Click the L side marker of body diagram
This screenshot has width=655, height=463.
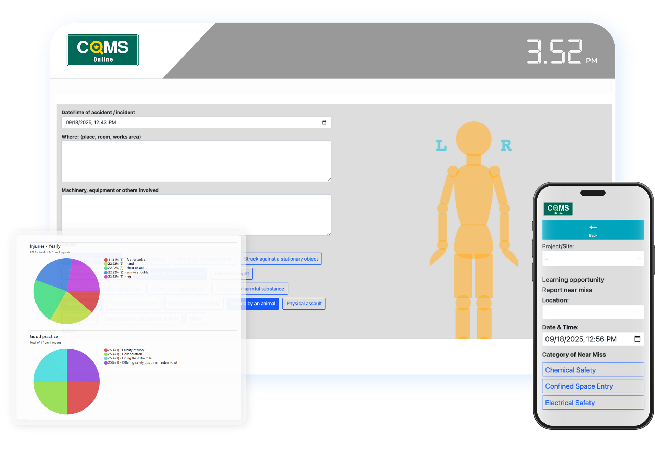441,145
